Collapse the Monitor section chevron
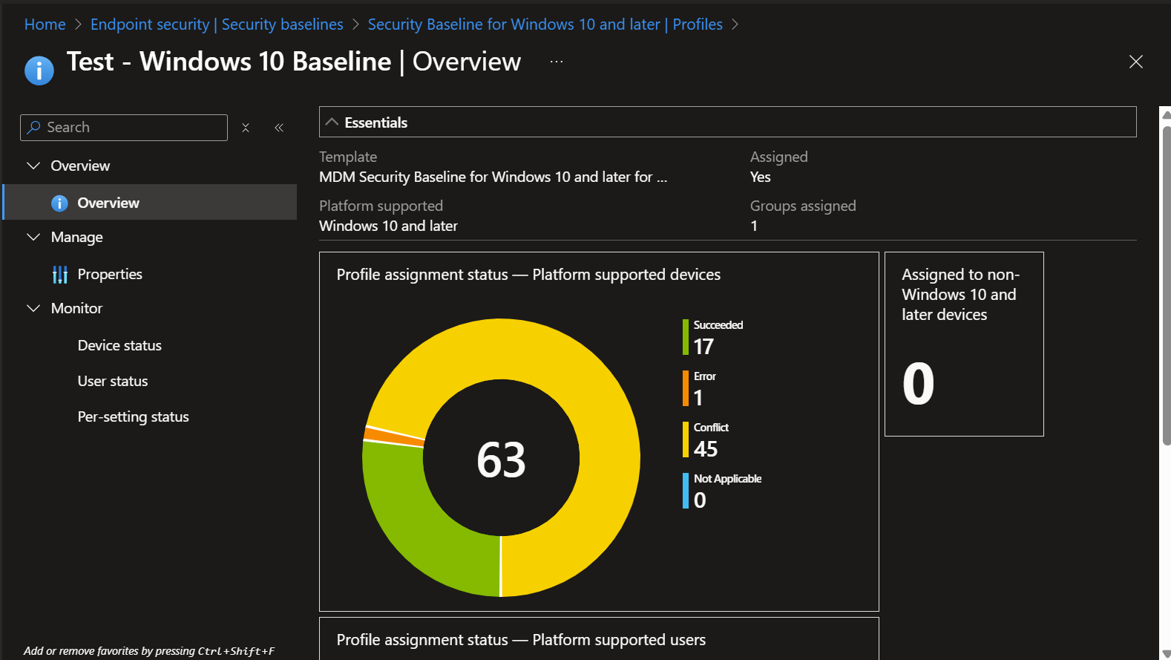This screenshot has width=1171, height=660. (x=33, y=308)
